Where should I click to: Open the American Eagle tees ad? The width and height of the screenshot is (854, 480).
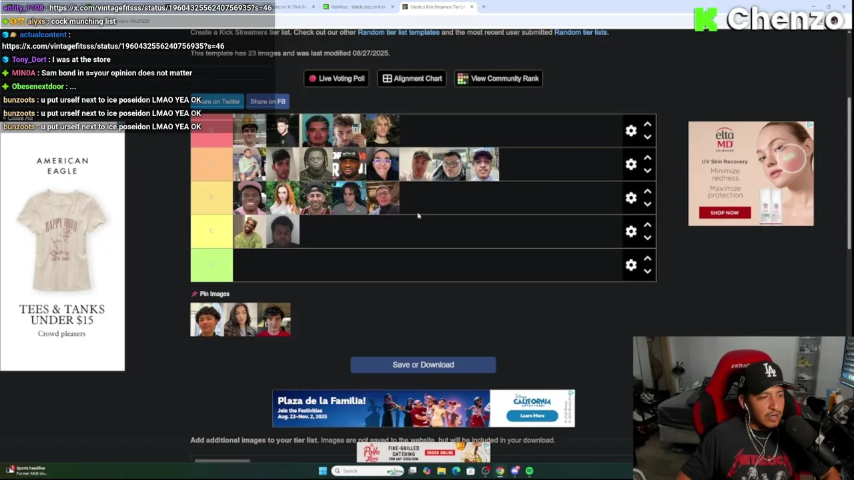[x=62, y=252]
